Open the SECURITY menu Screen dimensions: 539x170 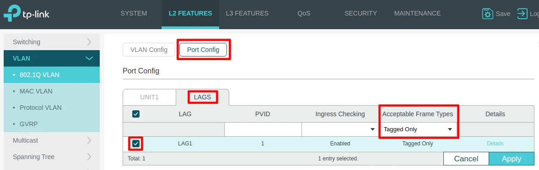pos(361,14)
